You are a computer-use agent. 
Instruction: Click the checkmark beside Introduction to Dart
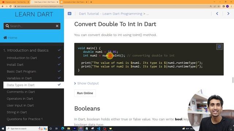tap(59, 57)
